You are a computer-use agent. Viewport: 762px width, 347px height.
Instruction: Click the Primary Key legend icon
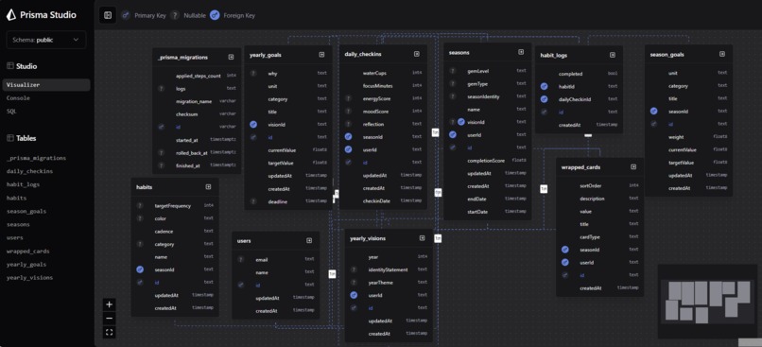pos(126,15)
